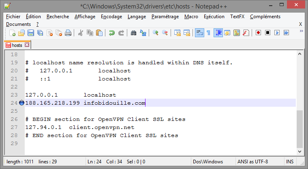The height and width of the screenshot is (169, 308).
Task: Open the Documents menu
Action: (19, 24)
